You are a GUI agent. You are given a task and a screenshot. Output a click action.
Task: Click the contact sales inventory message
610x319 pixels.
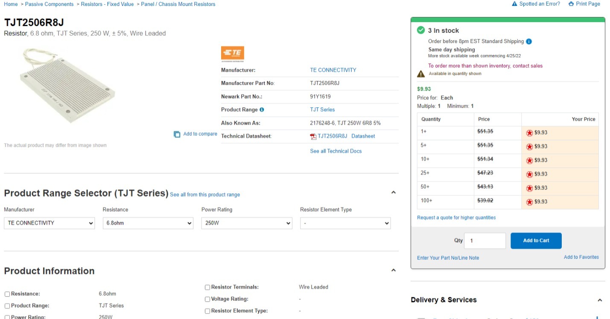[x=485, y=66]
